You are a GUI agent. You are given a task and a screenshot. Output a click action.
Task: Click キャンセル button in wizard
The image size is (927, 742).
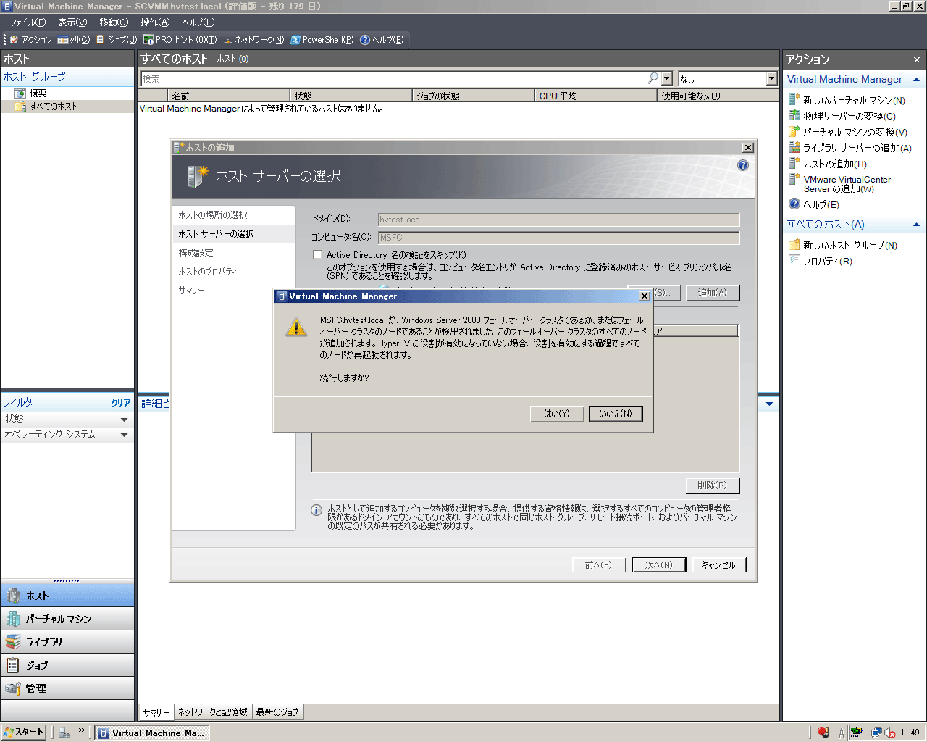click(x=719, y=565)
